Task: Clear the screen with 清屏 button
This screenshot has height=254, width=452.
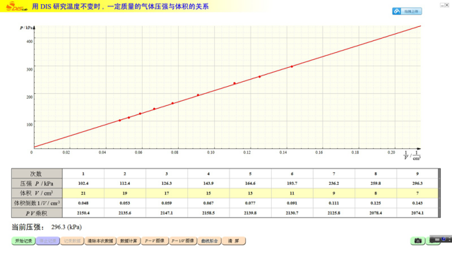Action: (x=234, y=241)
